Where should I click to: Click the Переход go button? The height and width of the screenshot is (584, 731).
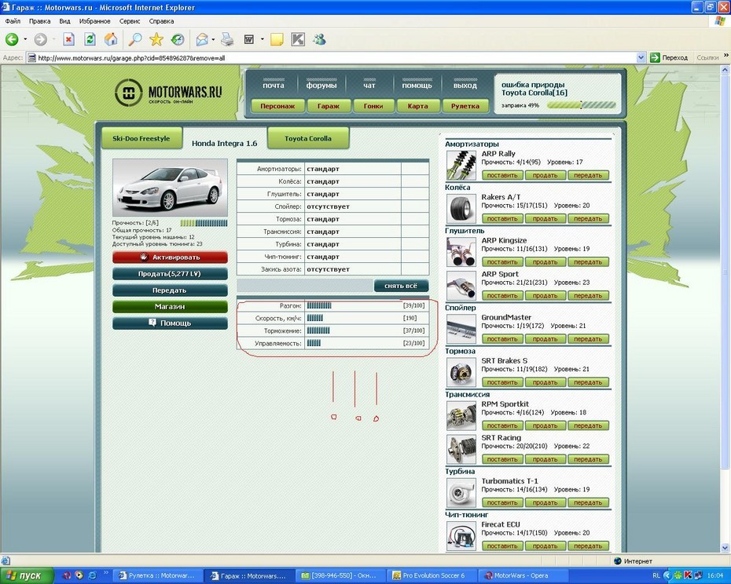(670, 58)
